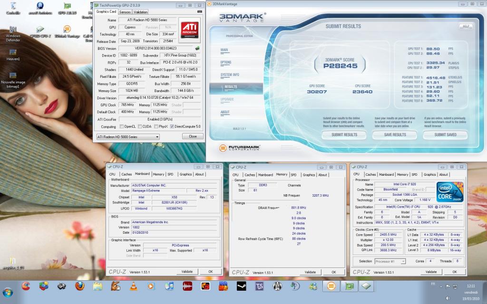Image resolution: width=487 pixels, height=304 pixels.
Task: Select Nouvelle image bitmap1 desktop file
Action: coord(13,80)
